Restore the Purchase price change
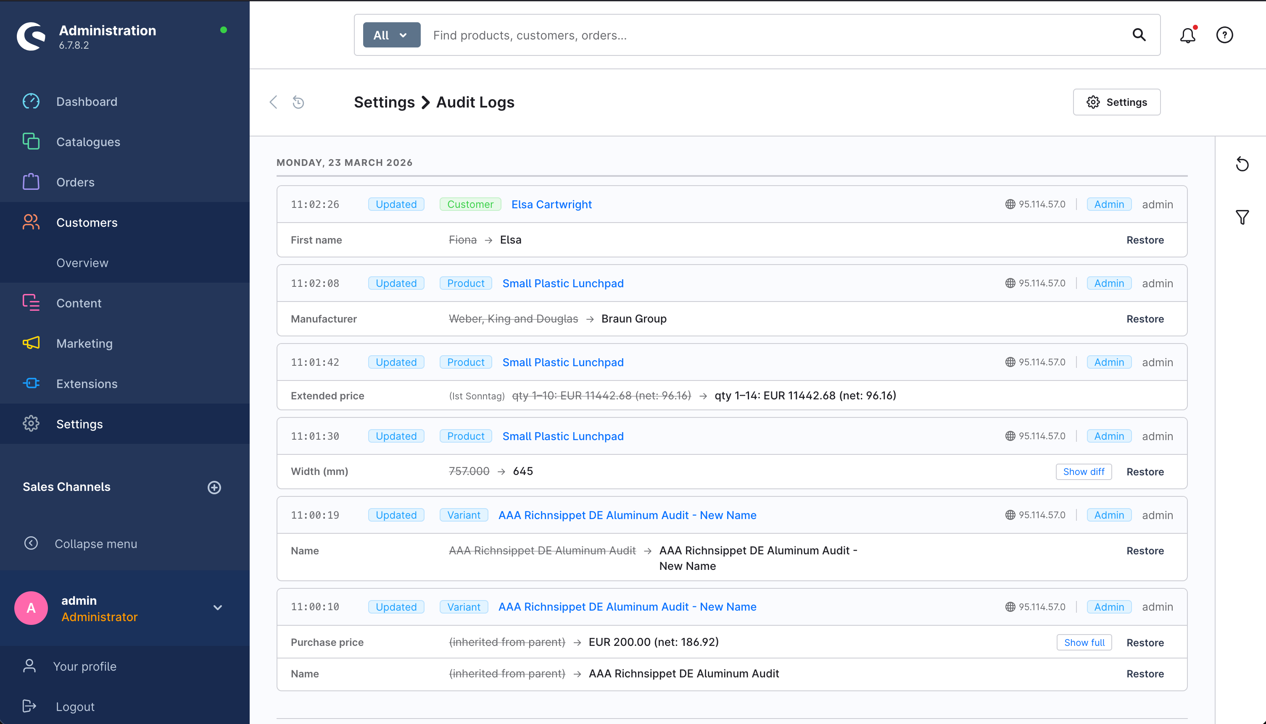The image size is (1266, 724). click(x=1145, y=643)
